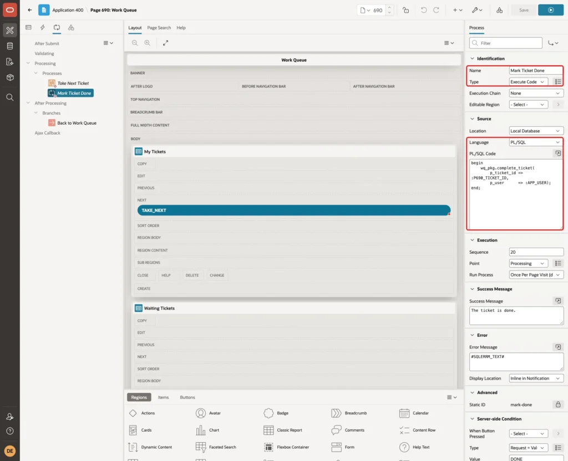The image size is (568, 461).
Task: Open the user avatar DE menu
Action: tap(10, 451)
